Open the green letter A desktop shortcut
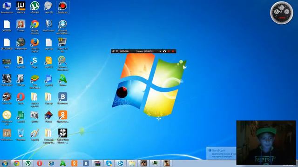The height and width of the screenshot is (167, 298). pos(62,80)
